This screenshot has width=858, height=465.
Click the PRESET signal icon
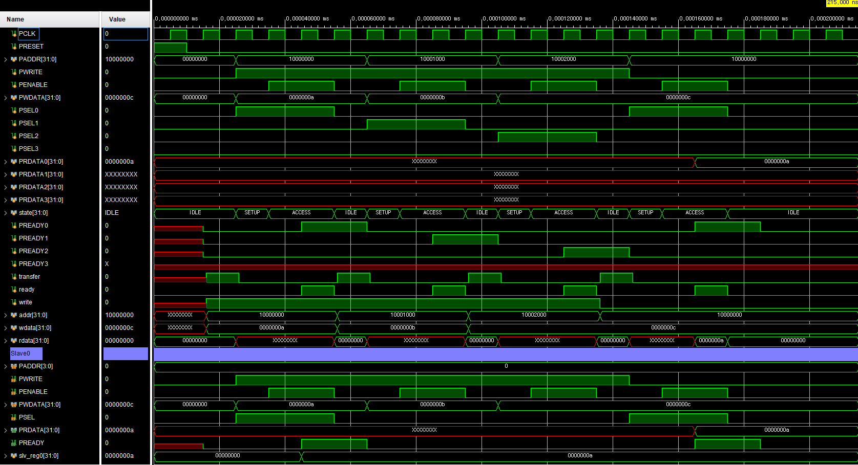pyautogui.click(x=14, y=47)
